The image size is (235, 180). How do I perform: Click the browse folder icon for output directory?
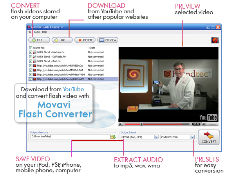[113, 137]
